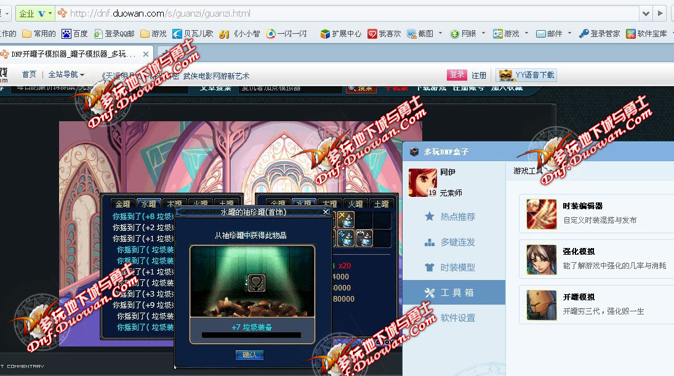Viewport: 674px width, 376px height.
Task: Click the +7 垃圾装备 item name
Action: point(252,327)
